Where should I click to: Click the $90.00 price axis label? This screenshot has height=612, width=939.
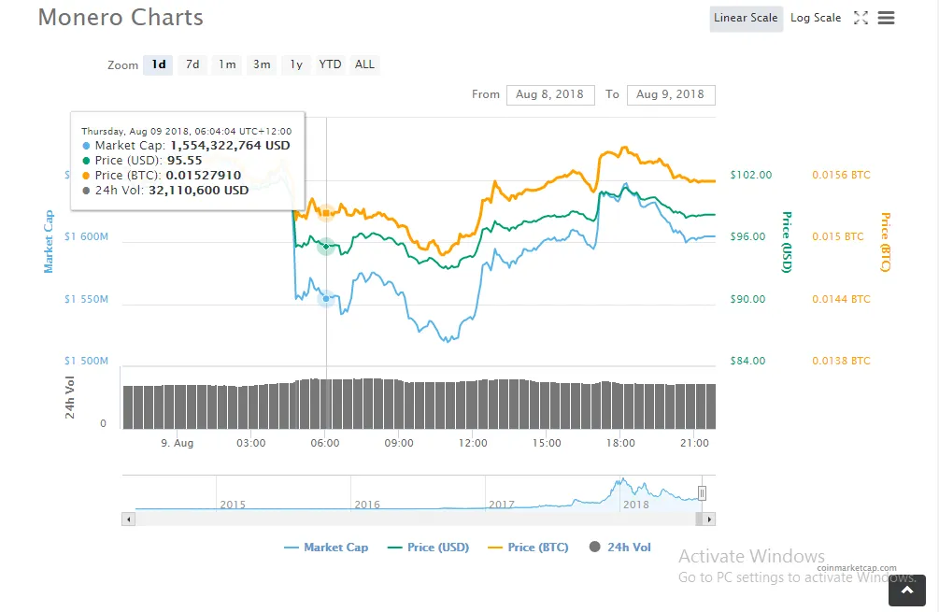pyautogui.click(x=748, y=299)
